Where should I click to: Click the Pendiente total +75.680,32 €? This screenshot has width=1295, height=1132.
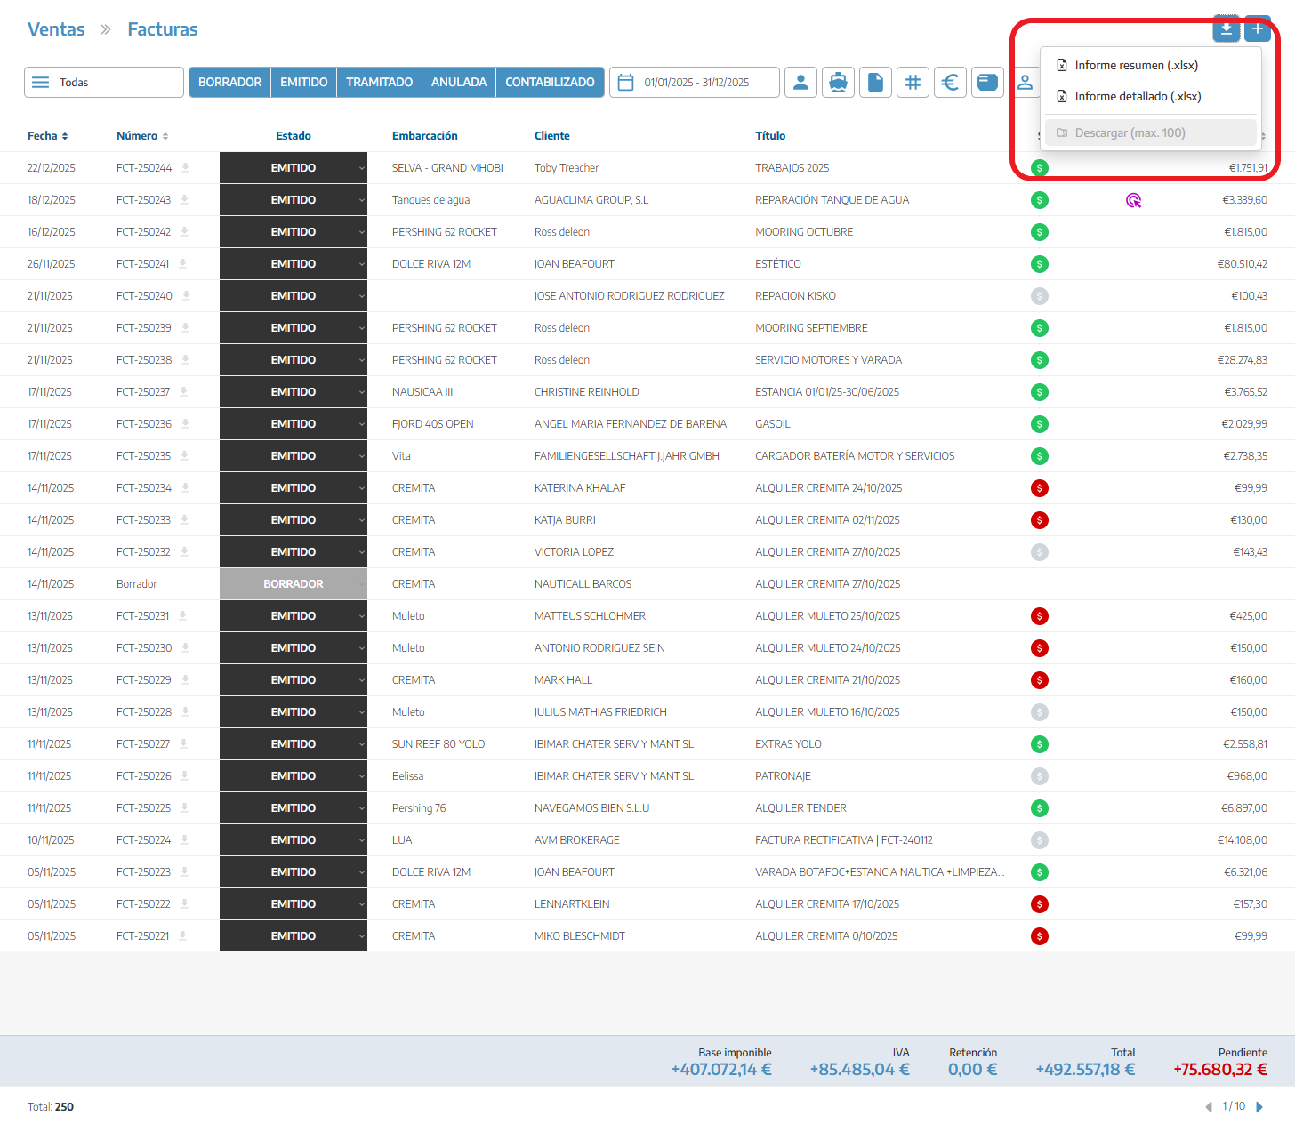(x=1220, y=1070)
